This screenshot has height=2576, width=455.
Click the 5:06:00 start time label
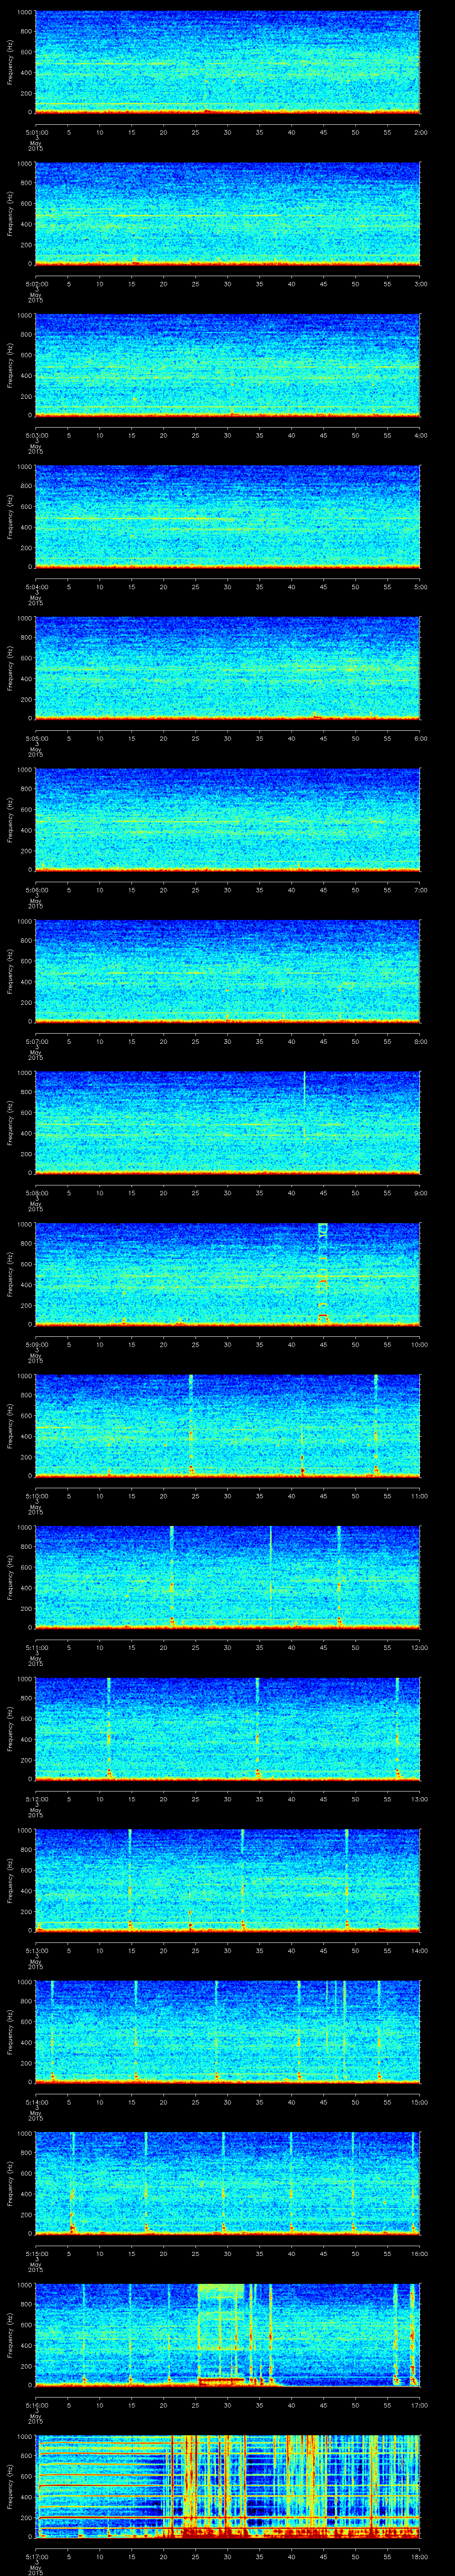[x=37, y=890]
